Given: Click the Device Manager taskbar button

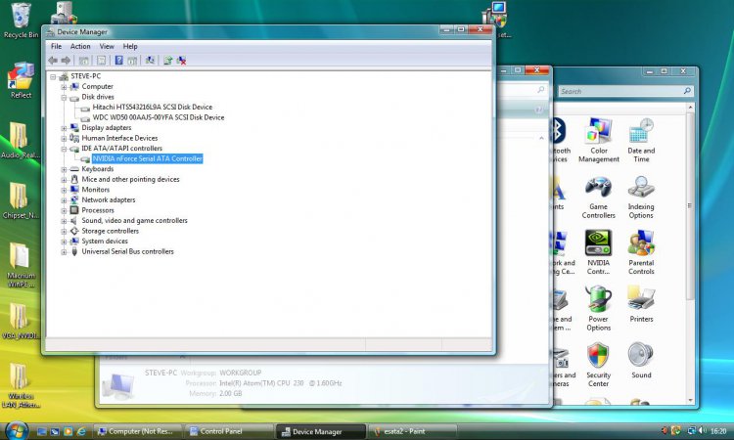Looking at the screenshot, I should coord(320,431).
